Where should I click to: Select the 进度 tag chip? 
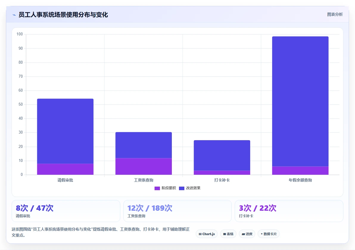(x=247, y=234)
